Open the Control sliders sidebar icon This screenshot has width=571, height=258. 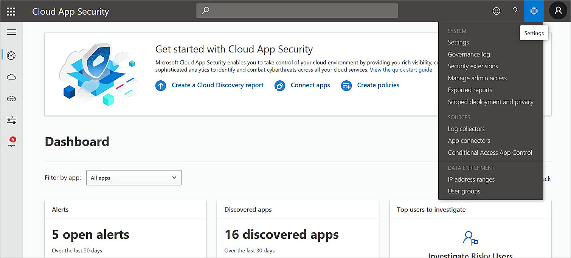tap(11, 120)
